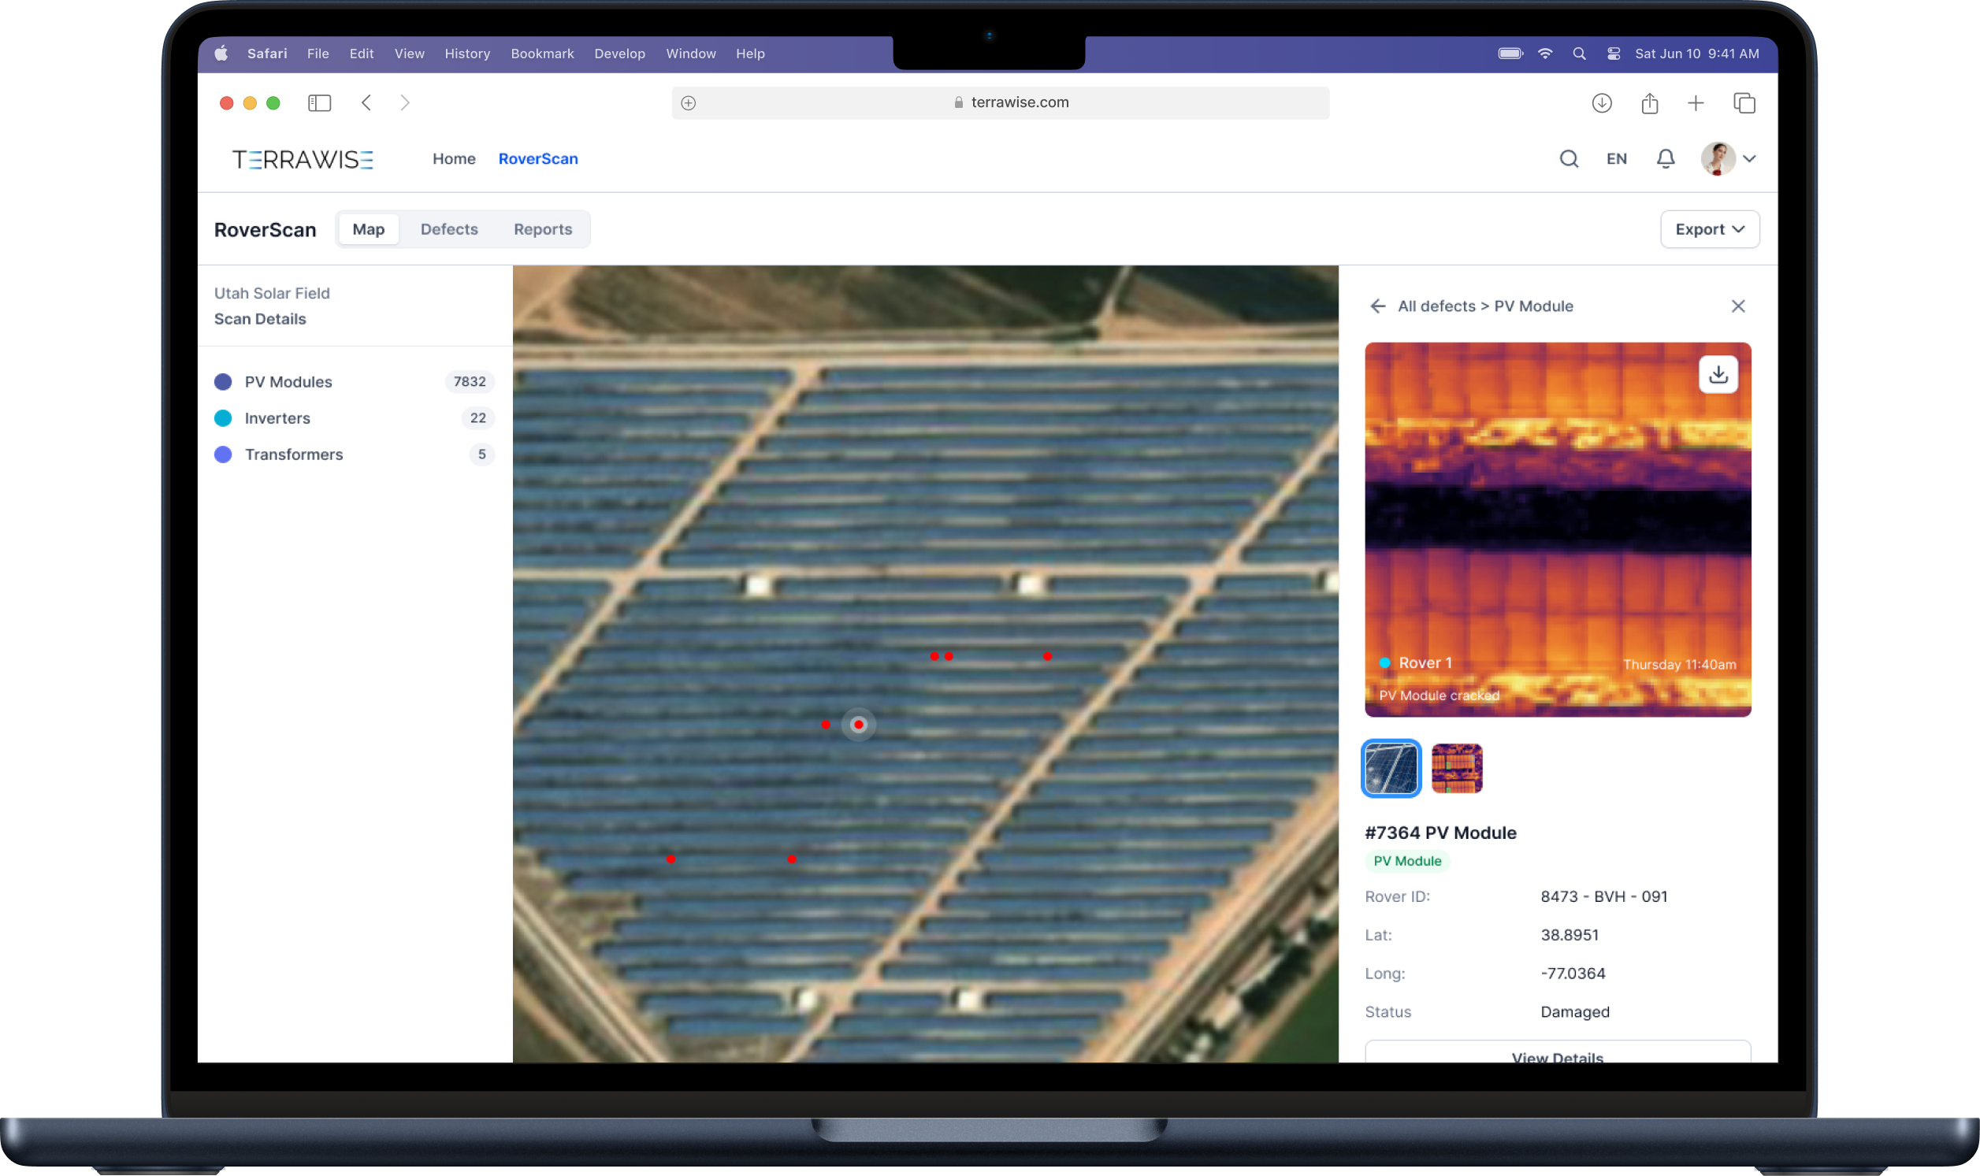Viewport: 1980px width, 1176px height.
Task: Download the thermal defect image
Action: [1718, 374]
